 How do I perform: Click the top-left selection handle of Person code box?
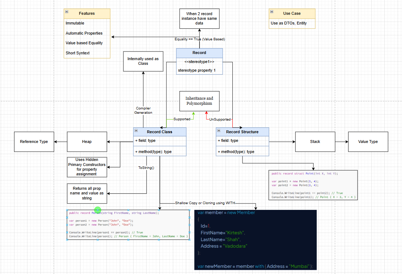pos(67,210)
